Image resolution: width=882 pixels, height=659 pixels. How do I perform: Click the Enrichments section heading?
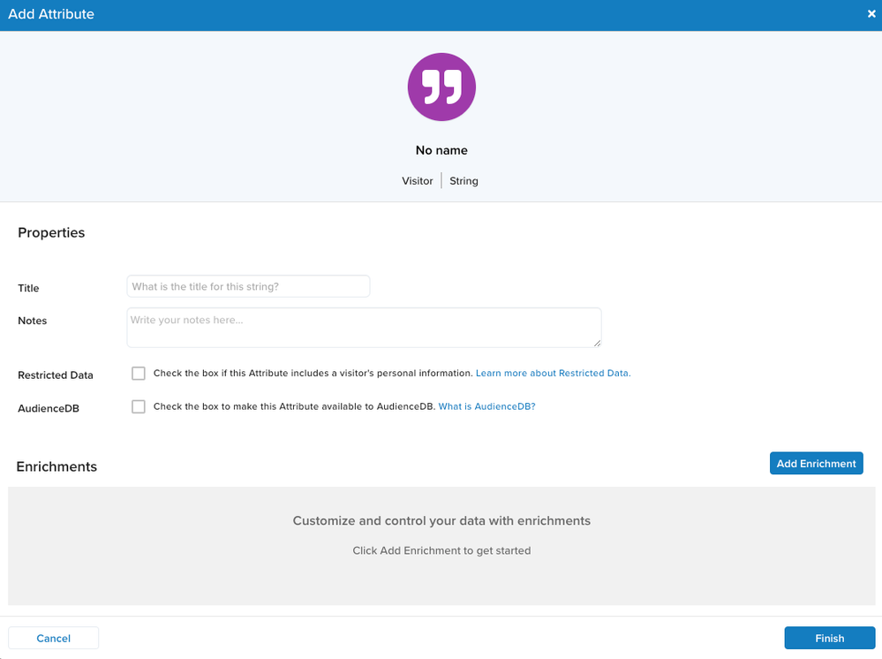coord(57,466)
